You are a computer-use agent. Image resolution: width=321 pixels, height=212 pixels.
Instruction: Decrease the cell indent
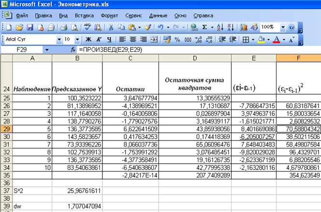[222, 39]
